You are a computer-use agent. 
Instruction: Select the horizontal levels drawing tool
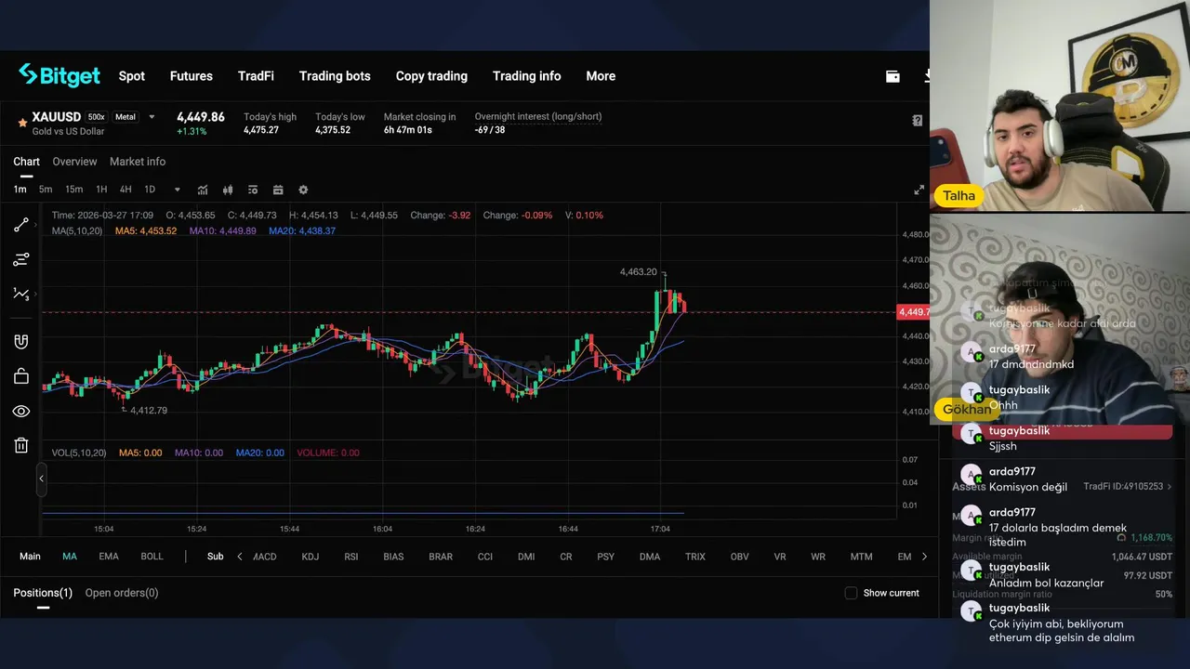20,259
